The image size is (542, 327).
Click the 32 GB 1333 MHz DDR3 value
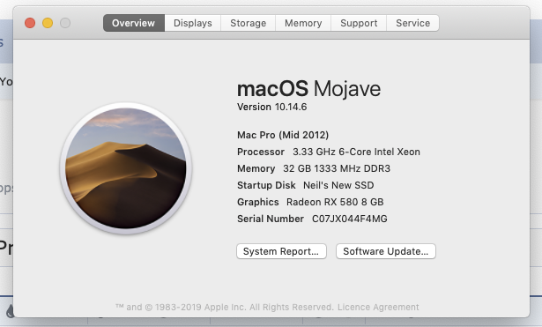(337, 168)
